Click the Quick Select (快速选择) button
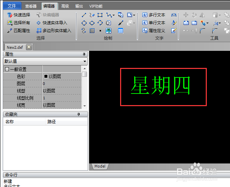Image resolution: width=230 pixels, height=187 pixels. click(x=19, y=15)
